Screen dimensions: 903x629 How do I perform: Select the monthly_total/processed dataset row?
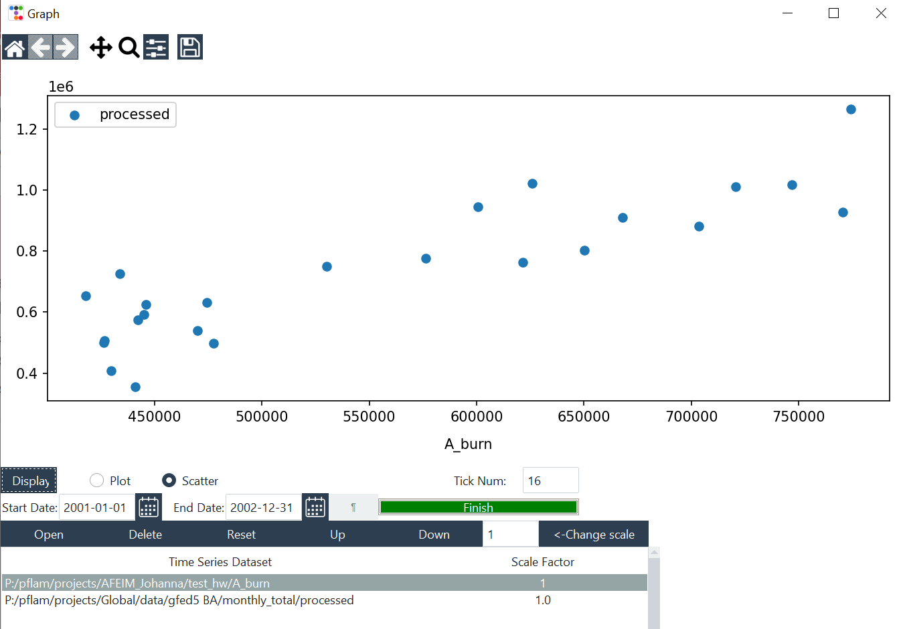(325, 600)
